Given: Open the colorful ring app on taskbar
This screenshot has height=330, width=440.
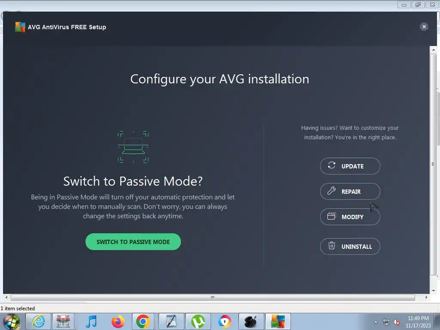Looking at the screenshot, I should [x=225, y=321].
